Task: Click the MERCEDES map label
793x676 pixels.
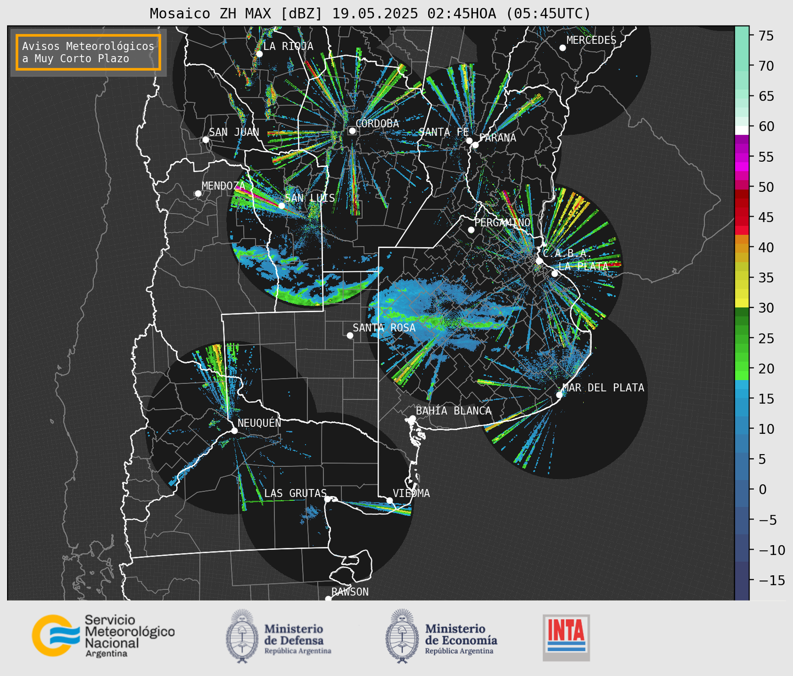Action: (591, 40)
